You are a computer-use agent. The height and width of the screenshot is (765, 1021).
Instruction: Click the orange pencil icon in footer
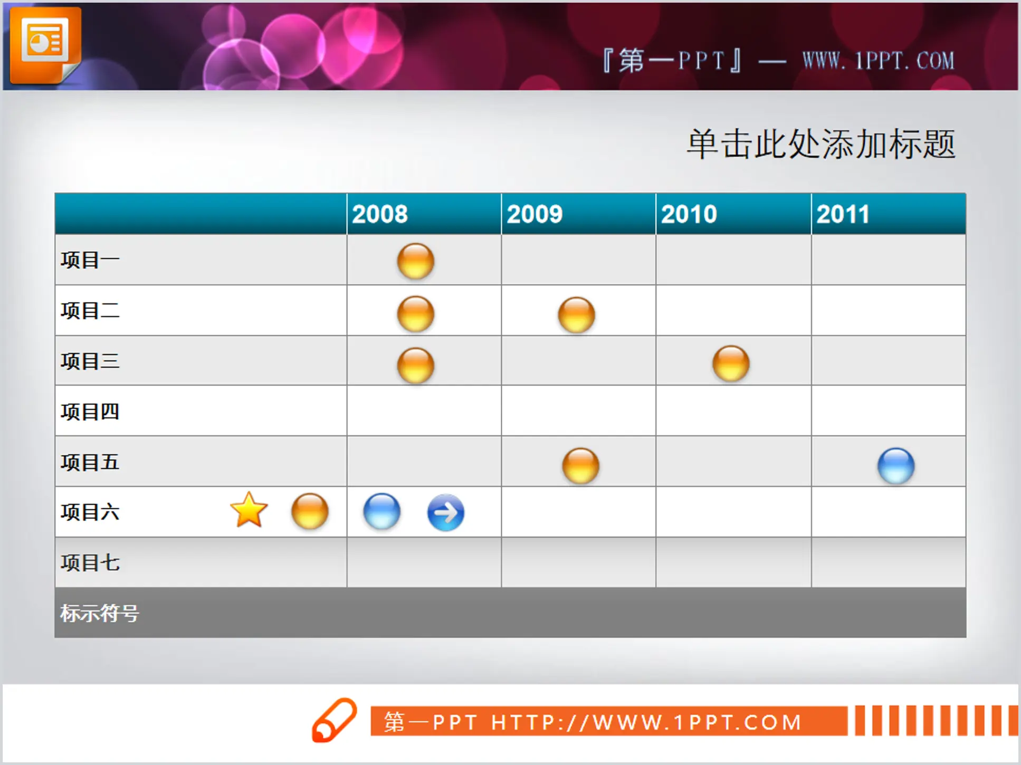[334, 720]
